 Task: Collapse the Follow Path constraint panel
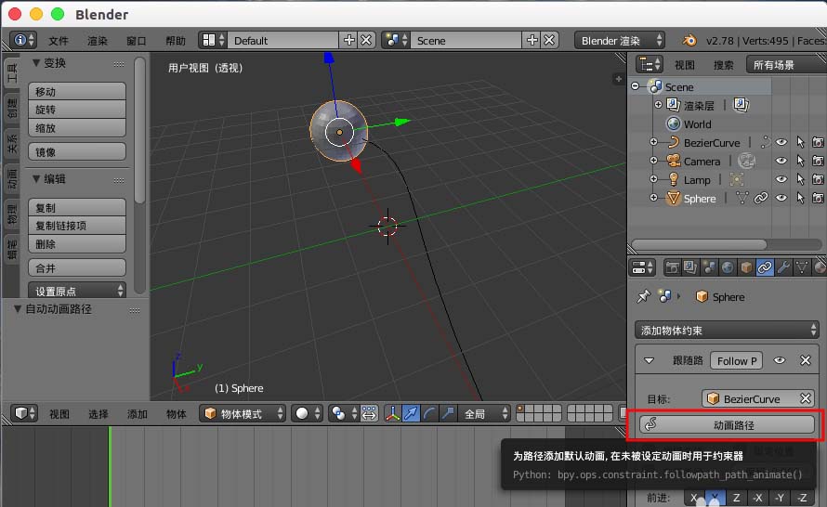pos(650,360)
